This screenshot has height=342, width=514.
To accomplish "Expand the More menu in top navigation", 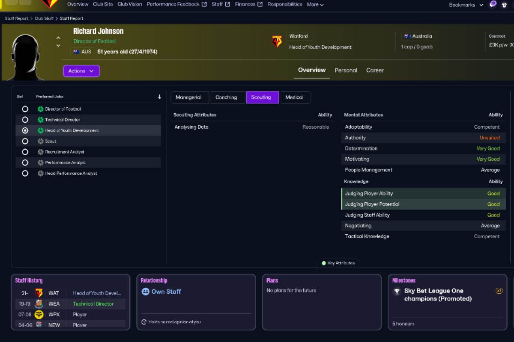I will click(315, 5).
